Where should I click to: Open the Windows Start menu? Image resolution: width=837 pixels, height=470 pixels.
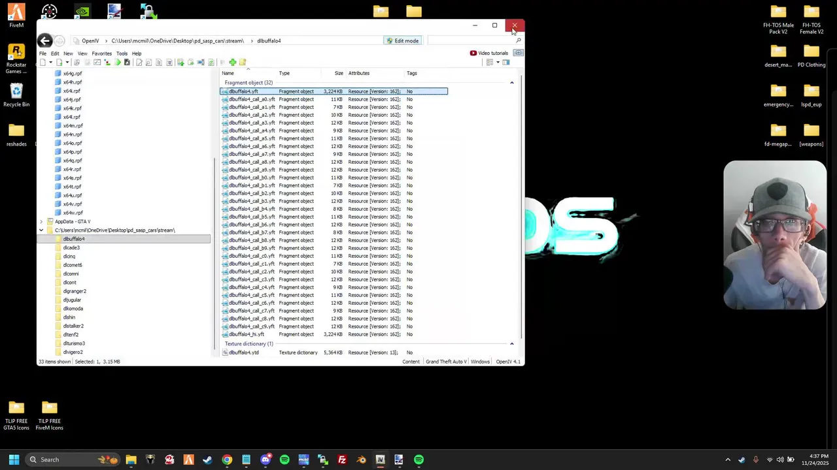point(14,460)
